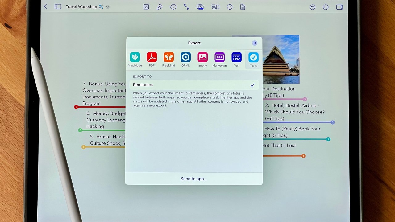This screenshot has height=222, width=395.
Task: Tap Send to app button
Action: (x=194, y=179)
